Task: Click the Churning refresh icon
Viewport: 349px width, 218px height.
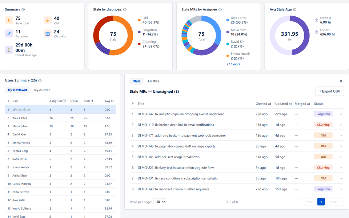Action: coord(48,33)
